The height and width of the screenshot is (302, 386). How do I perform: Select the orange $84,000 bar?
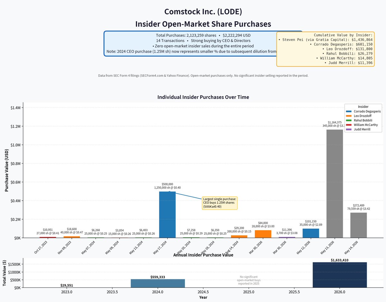click(263, 234)
